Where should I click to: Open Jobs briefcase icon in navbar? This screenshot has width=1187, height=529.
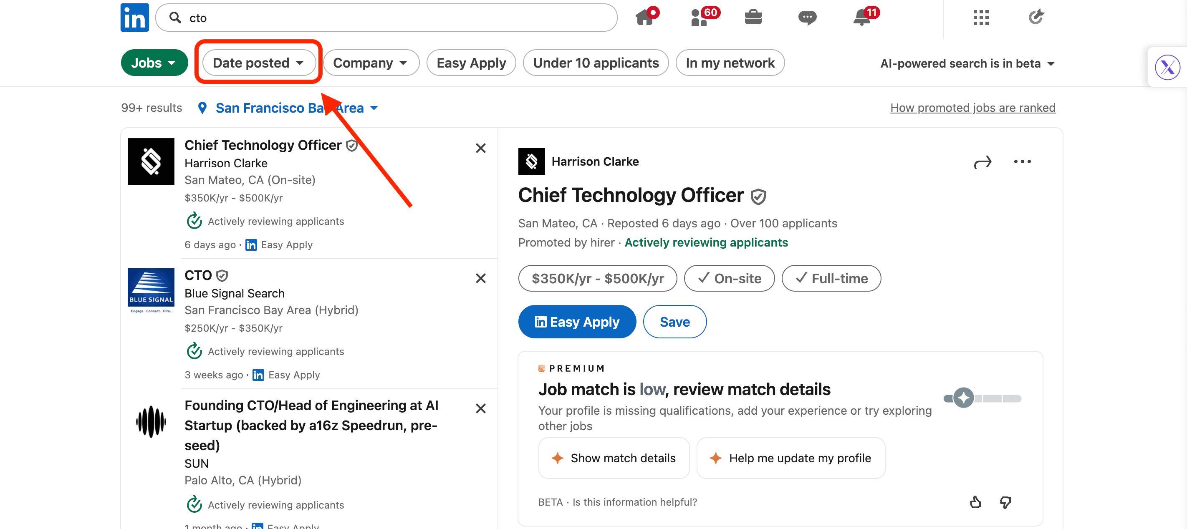click(753, 18)
